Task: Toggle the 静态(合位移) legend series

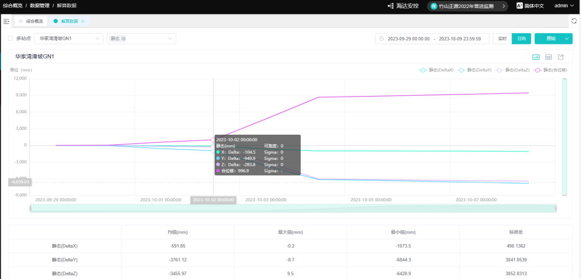Action: pos(550,70)
